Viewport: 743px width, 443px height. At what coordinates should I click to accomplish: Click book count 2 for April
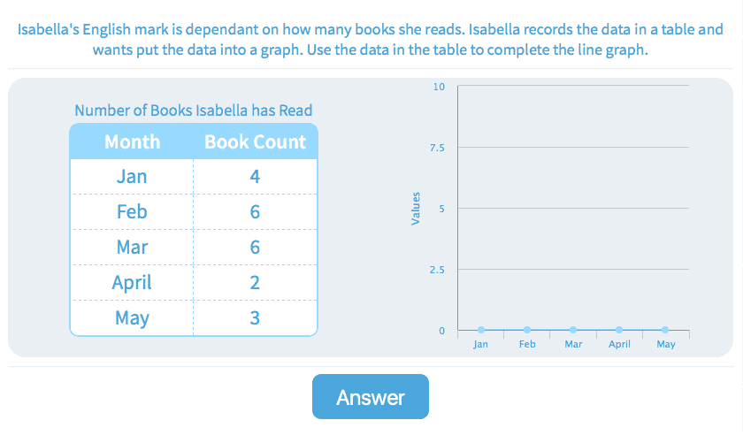point(255,283)
